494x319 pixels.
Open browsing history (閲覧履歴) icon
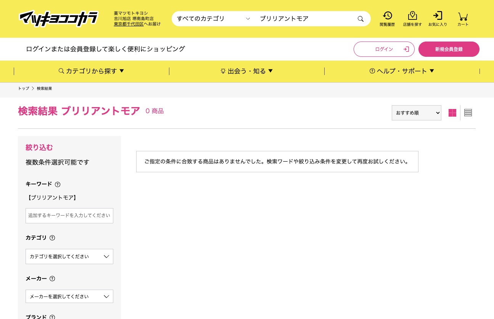point(387,19)
